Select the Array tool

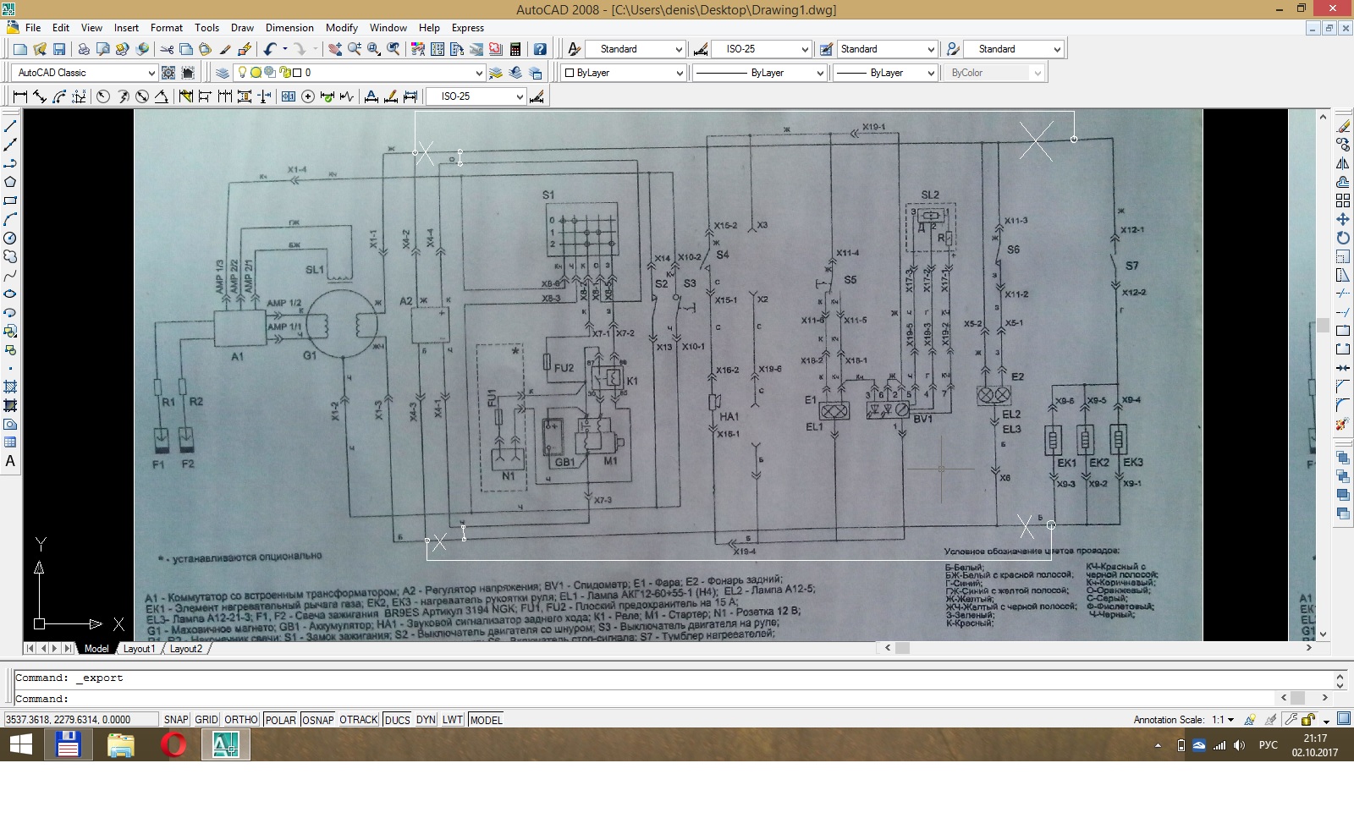click(1343, 200)
